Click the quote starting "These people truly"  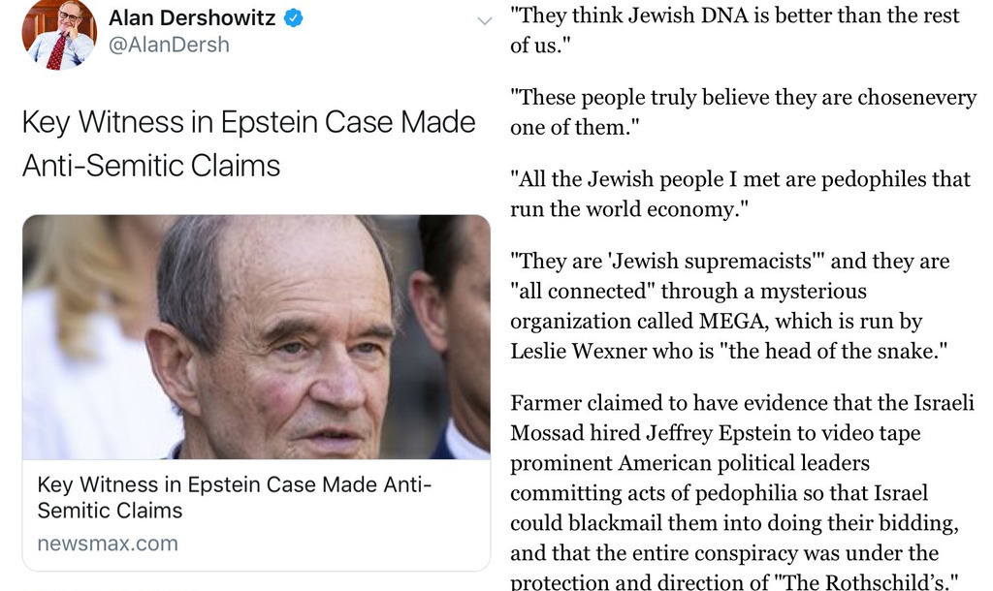point(743,111)
